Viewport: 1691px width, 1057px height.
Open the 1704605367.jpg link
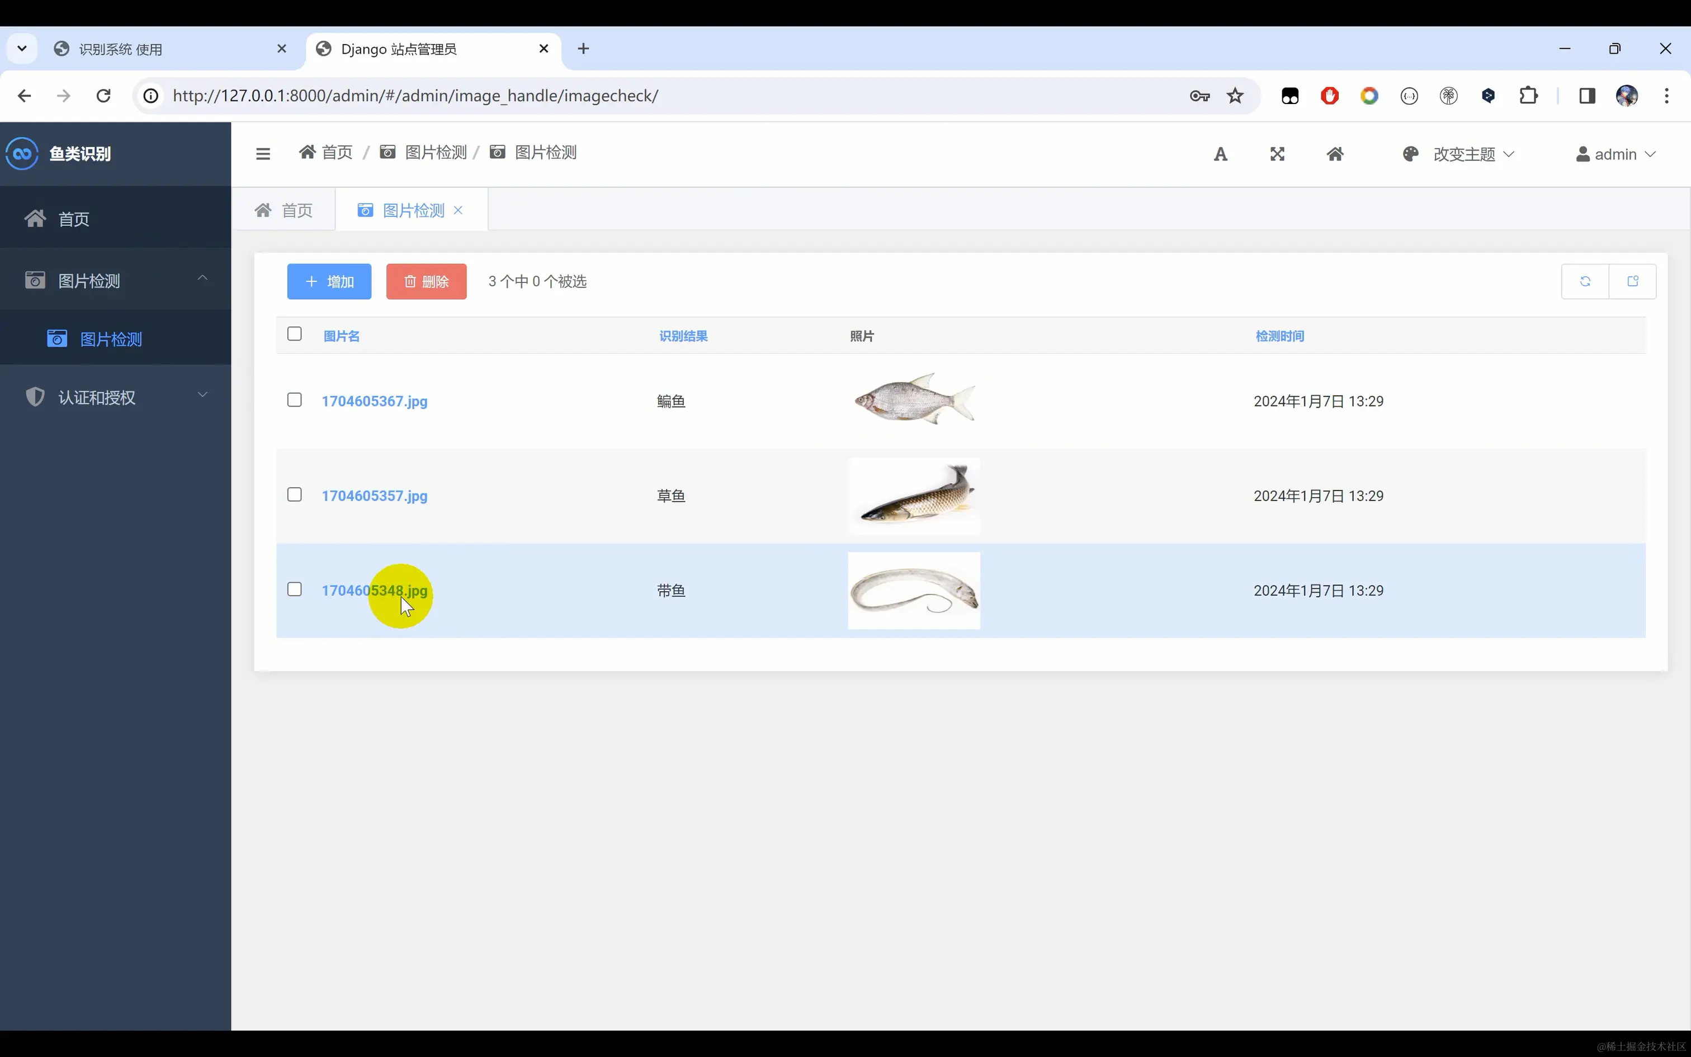[375, 402]
